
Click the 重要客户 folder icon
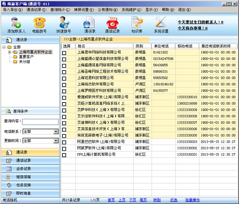[x=15, y=57]
